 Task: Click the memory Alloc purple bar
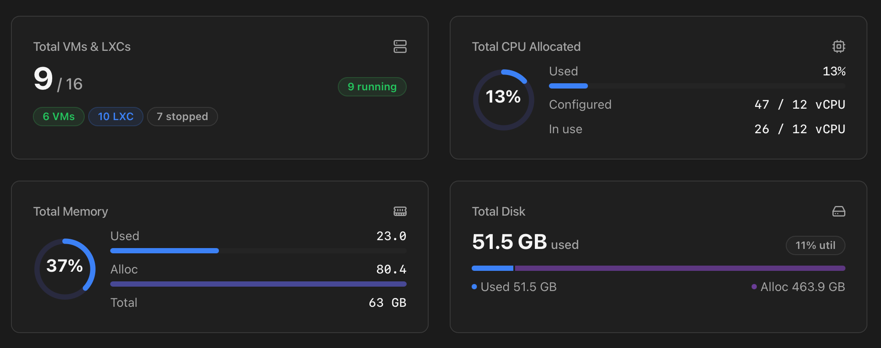pos(258,284)
